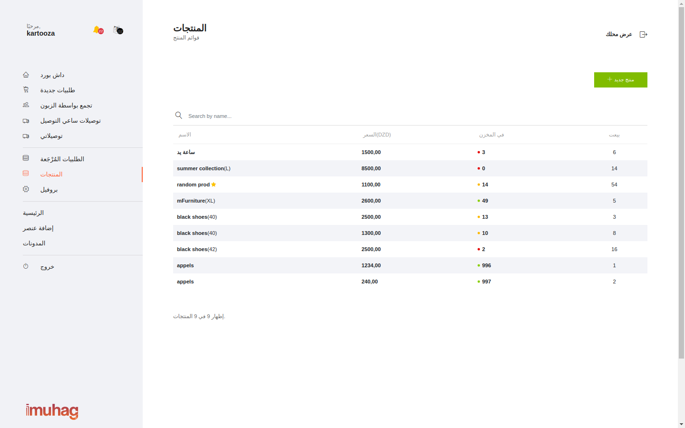Open الطلبيات المُرْجَعة in the sidebar
685x428 pixels.
(x=62, y=159)
